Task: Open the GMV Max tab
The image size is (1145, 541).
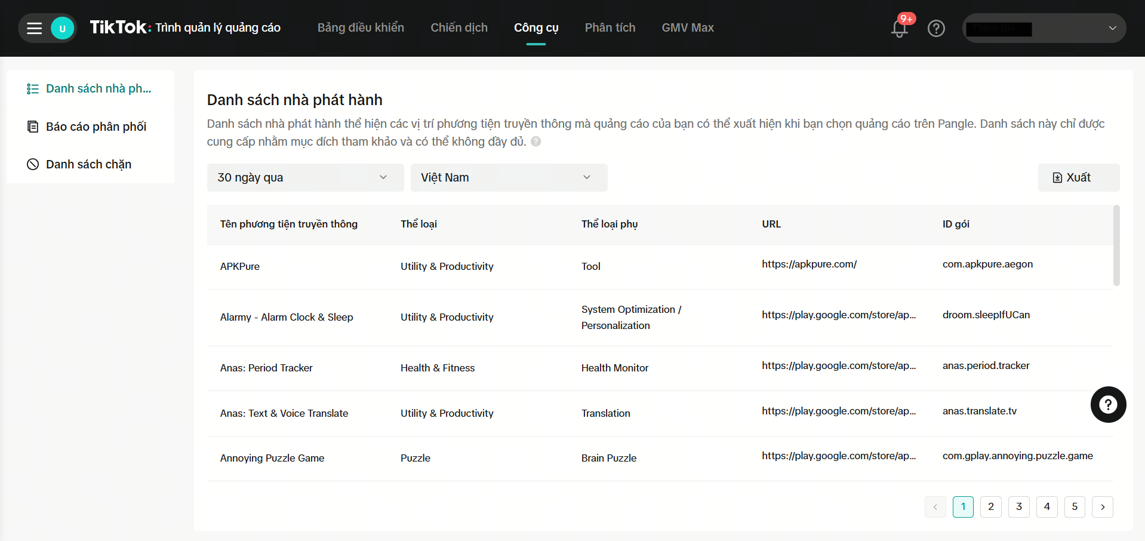Action: pyautogui.click(x=688, y=27)
